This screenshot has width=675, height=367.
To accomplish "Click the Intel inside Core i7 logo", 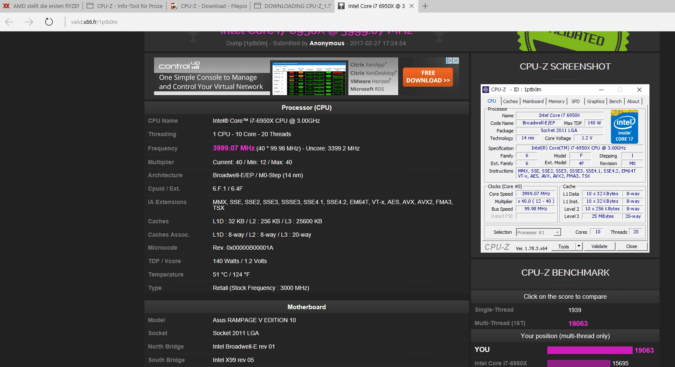I will [624, 127].
